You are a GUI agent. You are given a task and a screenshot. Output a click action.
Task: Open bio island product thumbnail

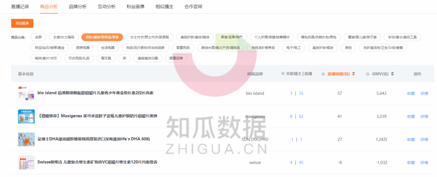(x=26, y=93)
